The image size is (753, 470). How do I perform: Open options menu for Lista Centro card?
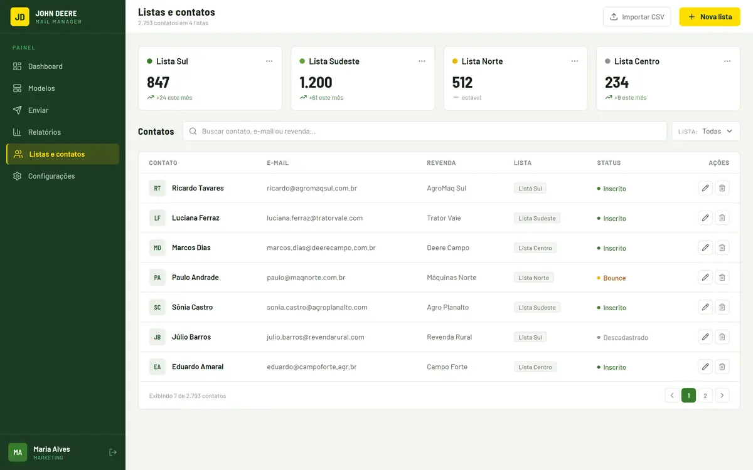click(x=727, y=61)
